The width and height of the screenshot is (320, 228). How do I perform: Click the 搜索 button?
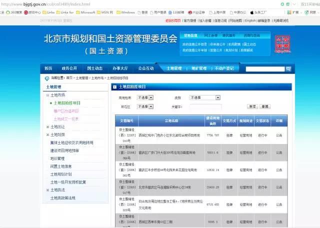tap(252, 106)
